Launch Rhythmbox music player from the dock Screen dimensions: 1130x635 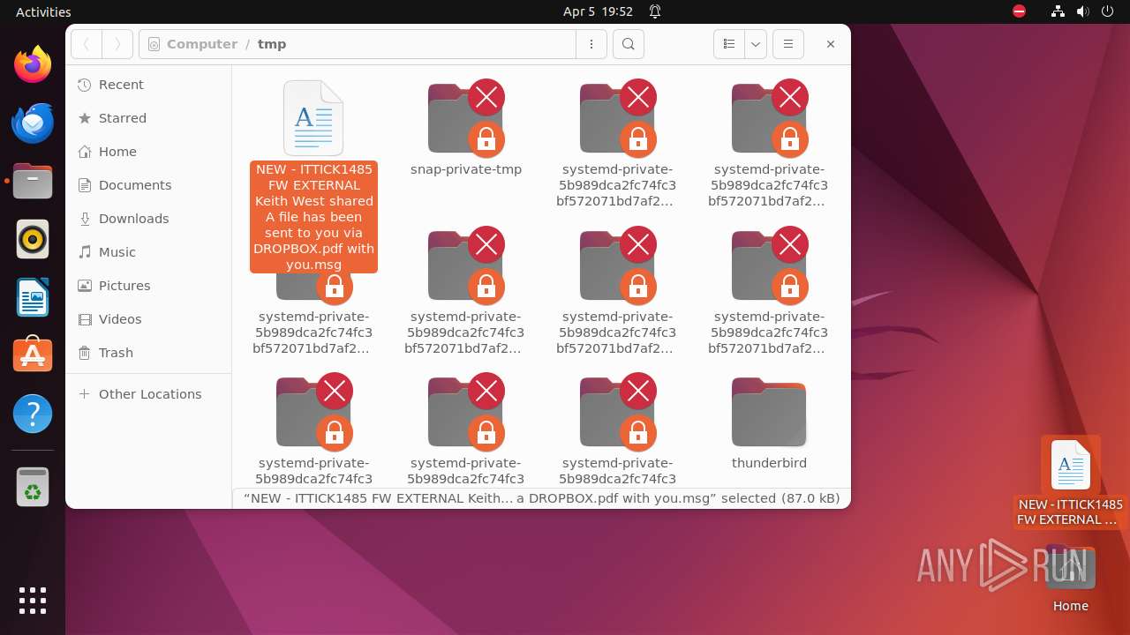[x=33, y=239]
